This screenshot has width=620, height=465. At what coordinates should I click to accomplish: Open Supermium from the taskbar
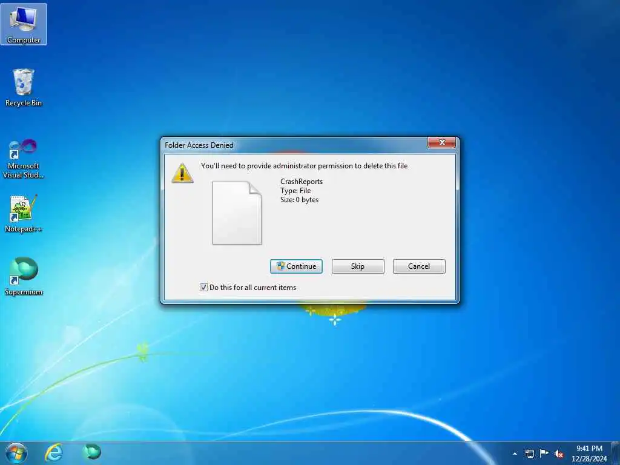point(92,452)
